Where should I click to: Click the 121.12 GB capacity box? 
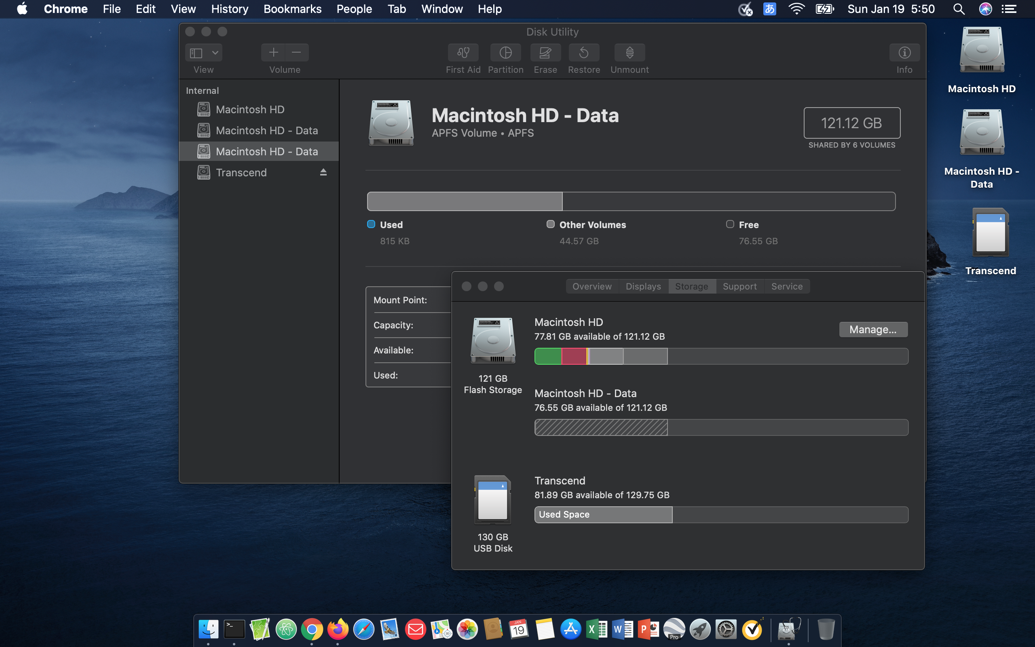tap(851, 123)
